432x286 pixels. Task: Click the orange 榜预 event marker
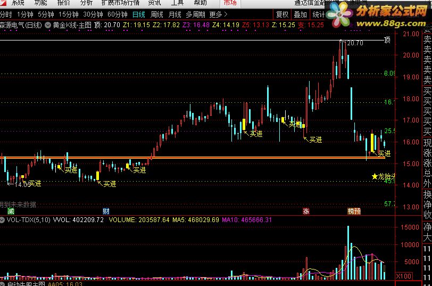tap(354, 211)
